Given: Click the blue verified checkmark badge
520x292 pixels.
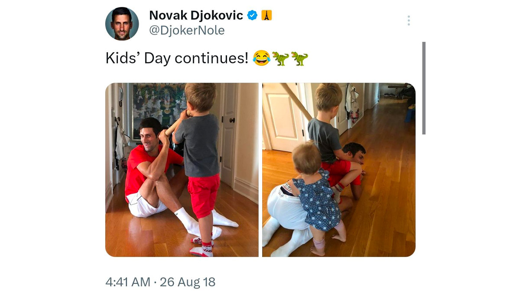Looking at the screenshot, I should [252, 16].
